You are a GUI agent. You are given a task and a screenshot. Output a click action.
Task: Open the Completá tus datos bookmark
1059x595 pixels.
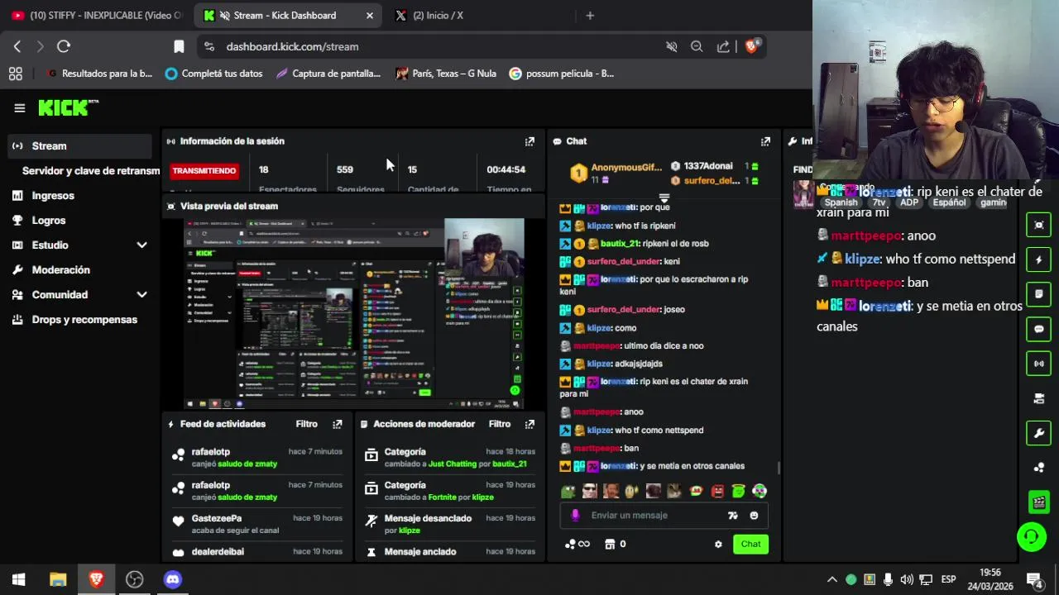tap(213, 74)
